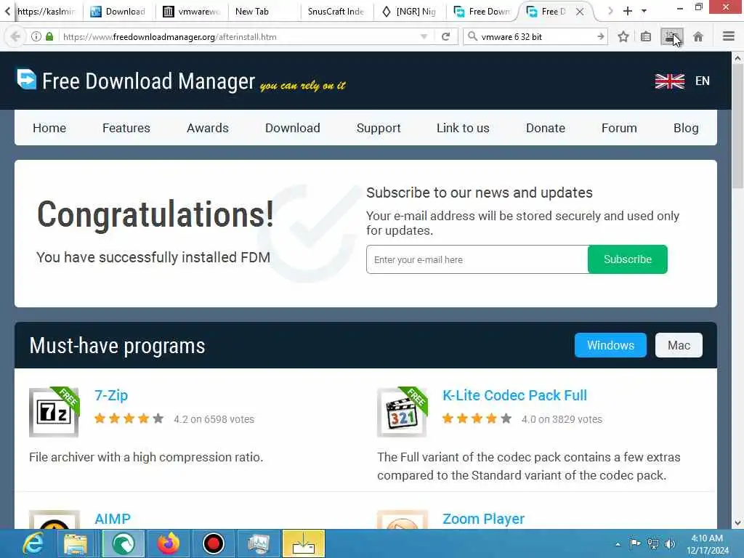Open the 7-Zip program icon
The image size is (744, 558).
click(54, 412)
